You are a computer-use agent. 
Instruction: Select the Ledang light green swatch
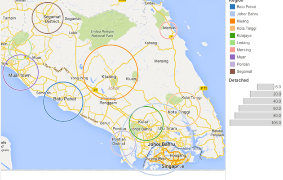tap(232, 43)
